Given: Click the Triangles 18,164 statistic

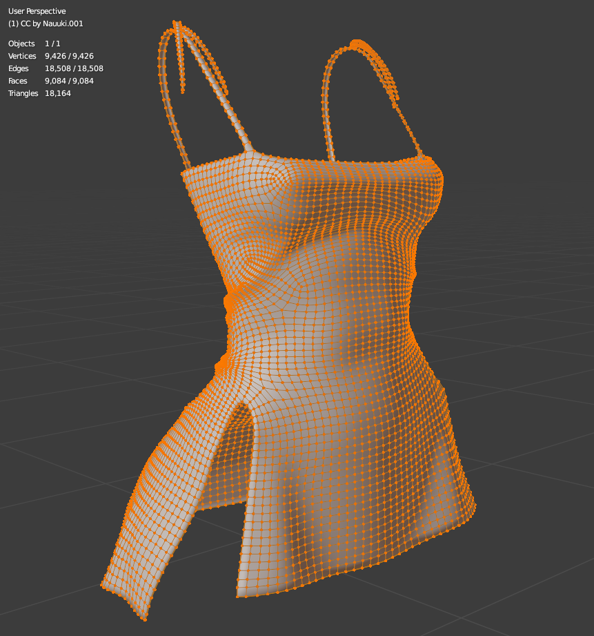Looking at the screenshot, I should (x=39, y=93).
